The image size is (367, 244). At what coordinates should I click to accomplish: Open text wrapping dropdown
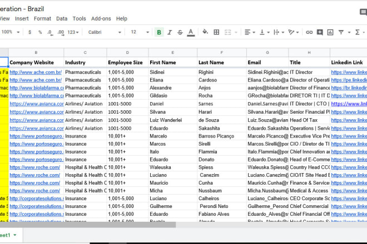(x=279, y=32)
